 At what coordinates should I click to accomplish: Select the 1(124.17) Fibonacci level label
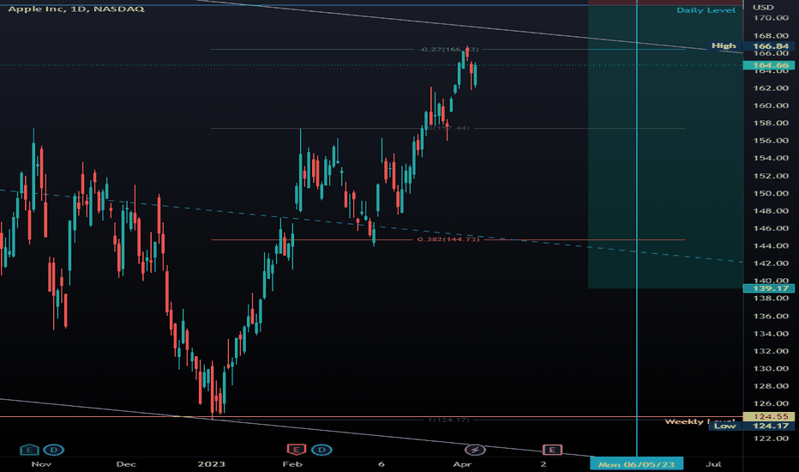click(x=448, y=420)
